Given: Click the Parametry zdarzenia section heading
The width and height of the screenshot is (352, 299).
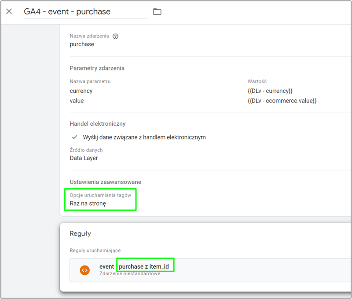Looking at the screenshot, I should coord(97,68).
